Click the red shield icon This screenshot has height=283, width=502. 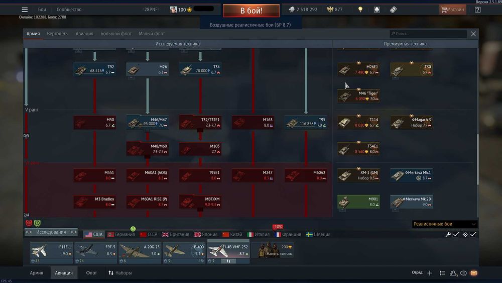pos(29,223)
